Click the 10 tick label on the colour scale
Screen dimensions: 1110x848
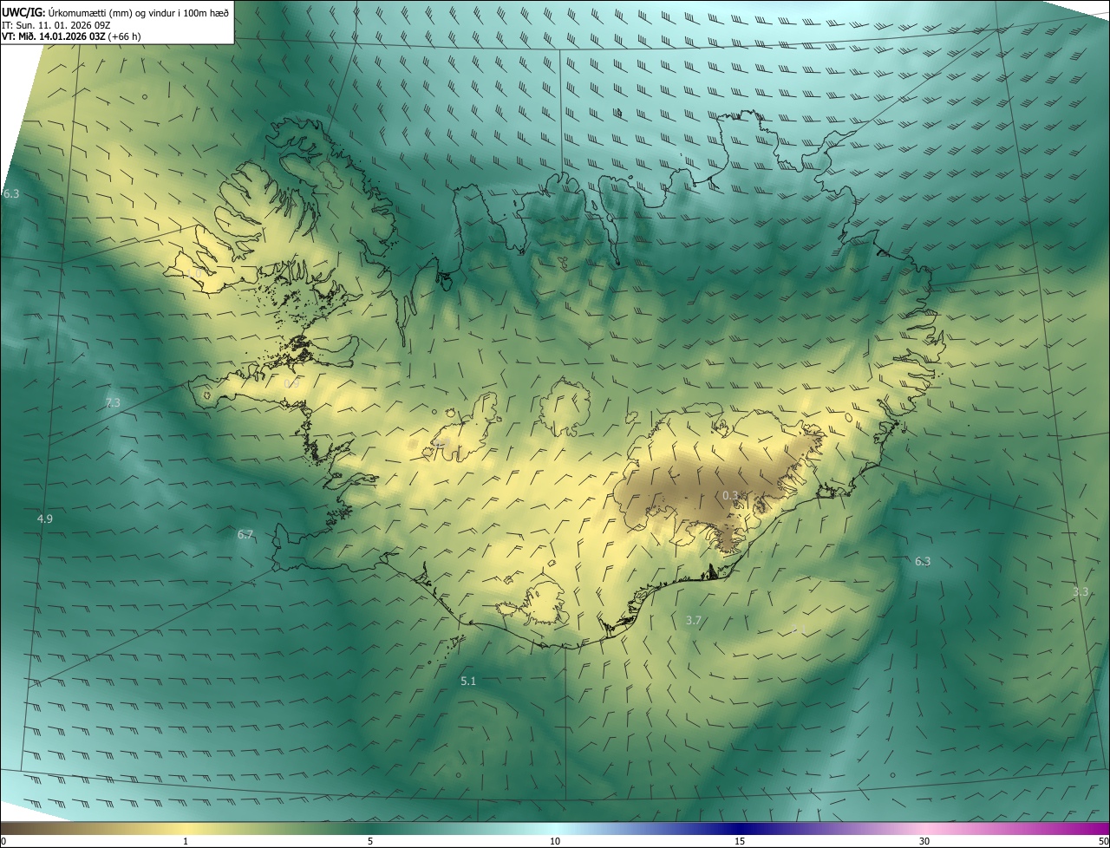point(555,841)
